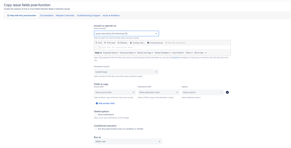Viewport: 291px width, 148px height.
Task: Check Run this post-function only if condition verified
Action: pos(96,129)
